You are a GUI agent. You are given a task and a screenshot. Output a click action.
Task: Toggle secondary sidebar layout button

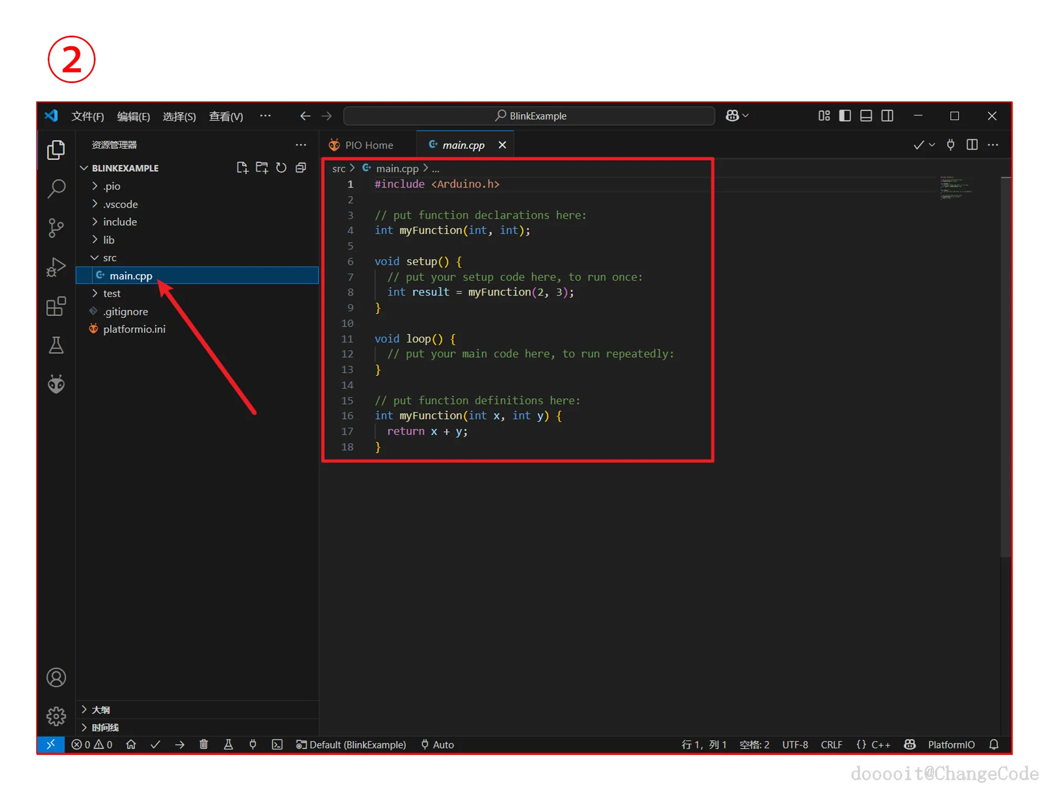887,116
